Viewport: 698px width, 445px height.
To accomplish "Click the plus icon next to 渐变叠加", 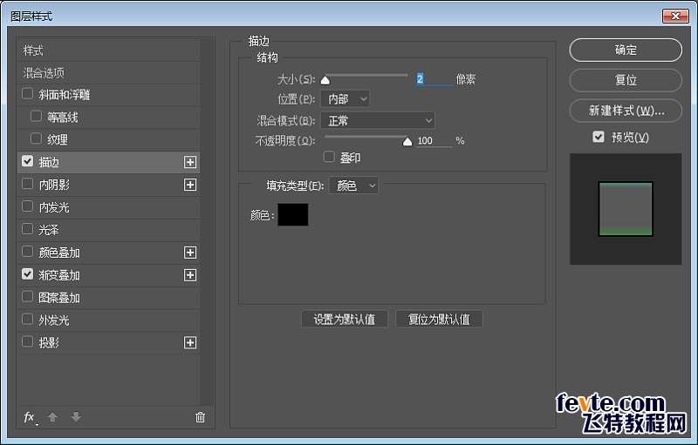I will tap(190, 275).
